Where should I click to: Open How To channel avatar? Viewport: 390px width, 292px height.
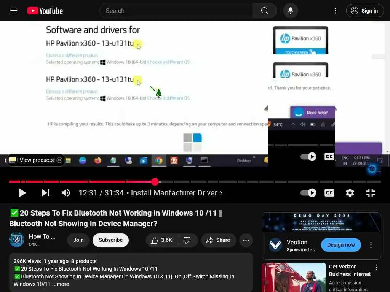tap(17, 240)
